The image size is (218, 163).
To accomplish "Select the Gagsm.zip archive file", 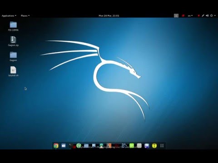I will [13, 41].
